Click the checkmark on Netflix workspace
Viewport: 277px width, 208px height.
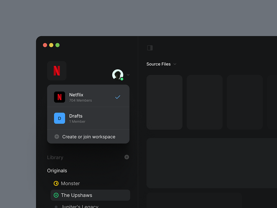pyautogui.click(x=118, y=97)
